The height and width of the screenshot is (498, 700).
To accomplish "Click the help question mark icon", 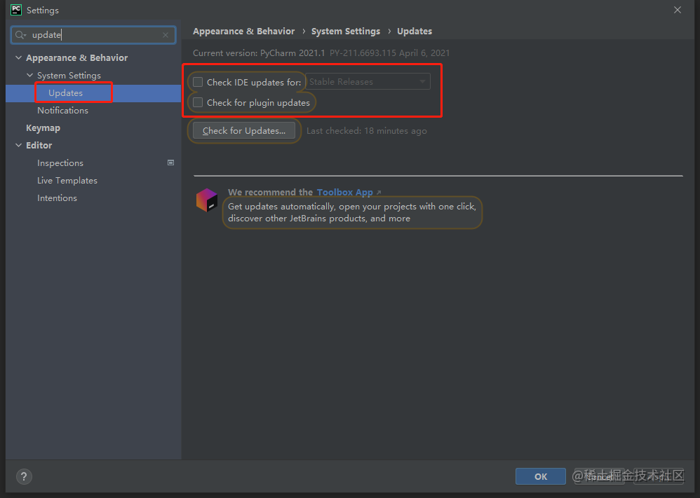I will coord(23,476).
